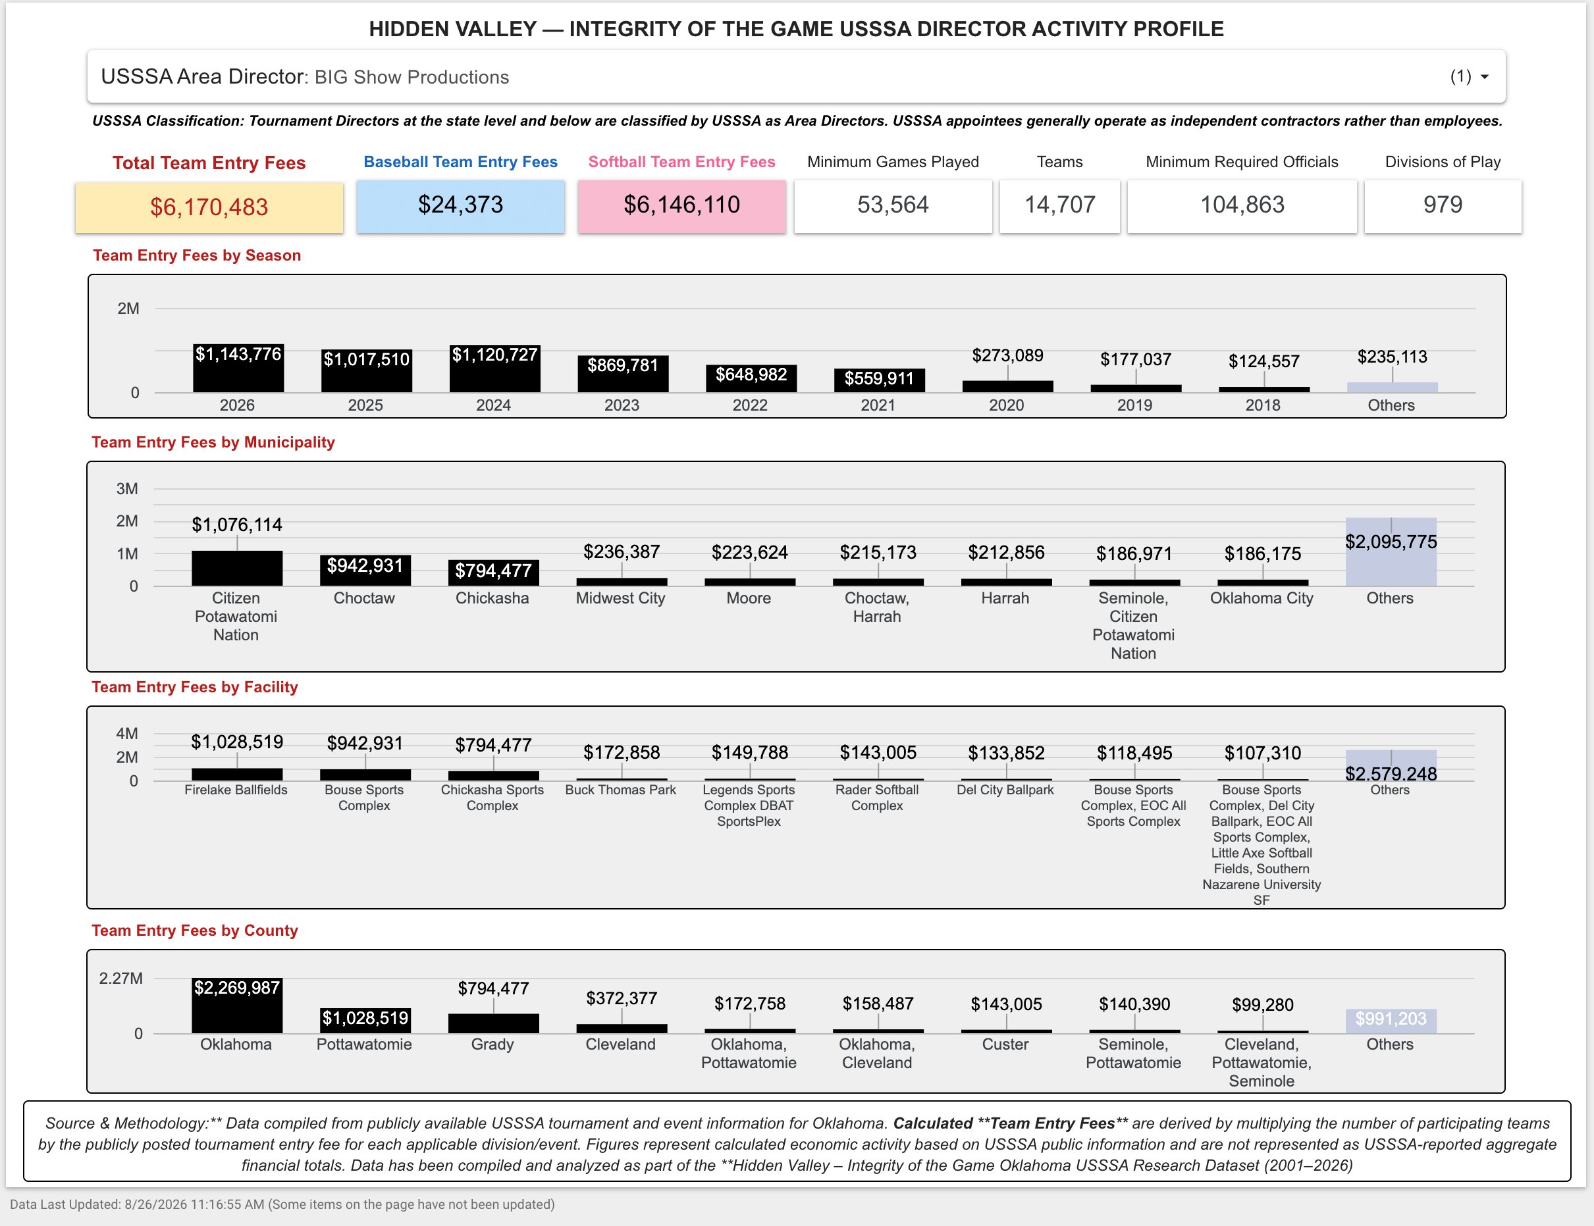Click the $223,624 label above Moore

(749, 552)
